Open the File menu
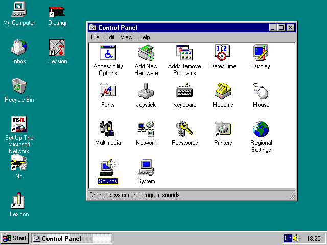 click(95, 37)
